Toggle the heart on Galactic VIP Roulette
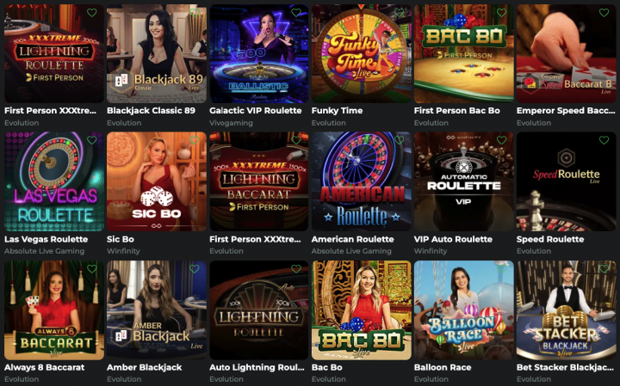The height and width of the screenshot is (386, 620). 296,13
